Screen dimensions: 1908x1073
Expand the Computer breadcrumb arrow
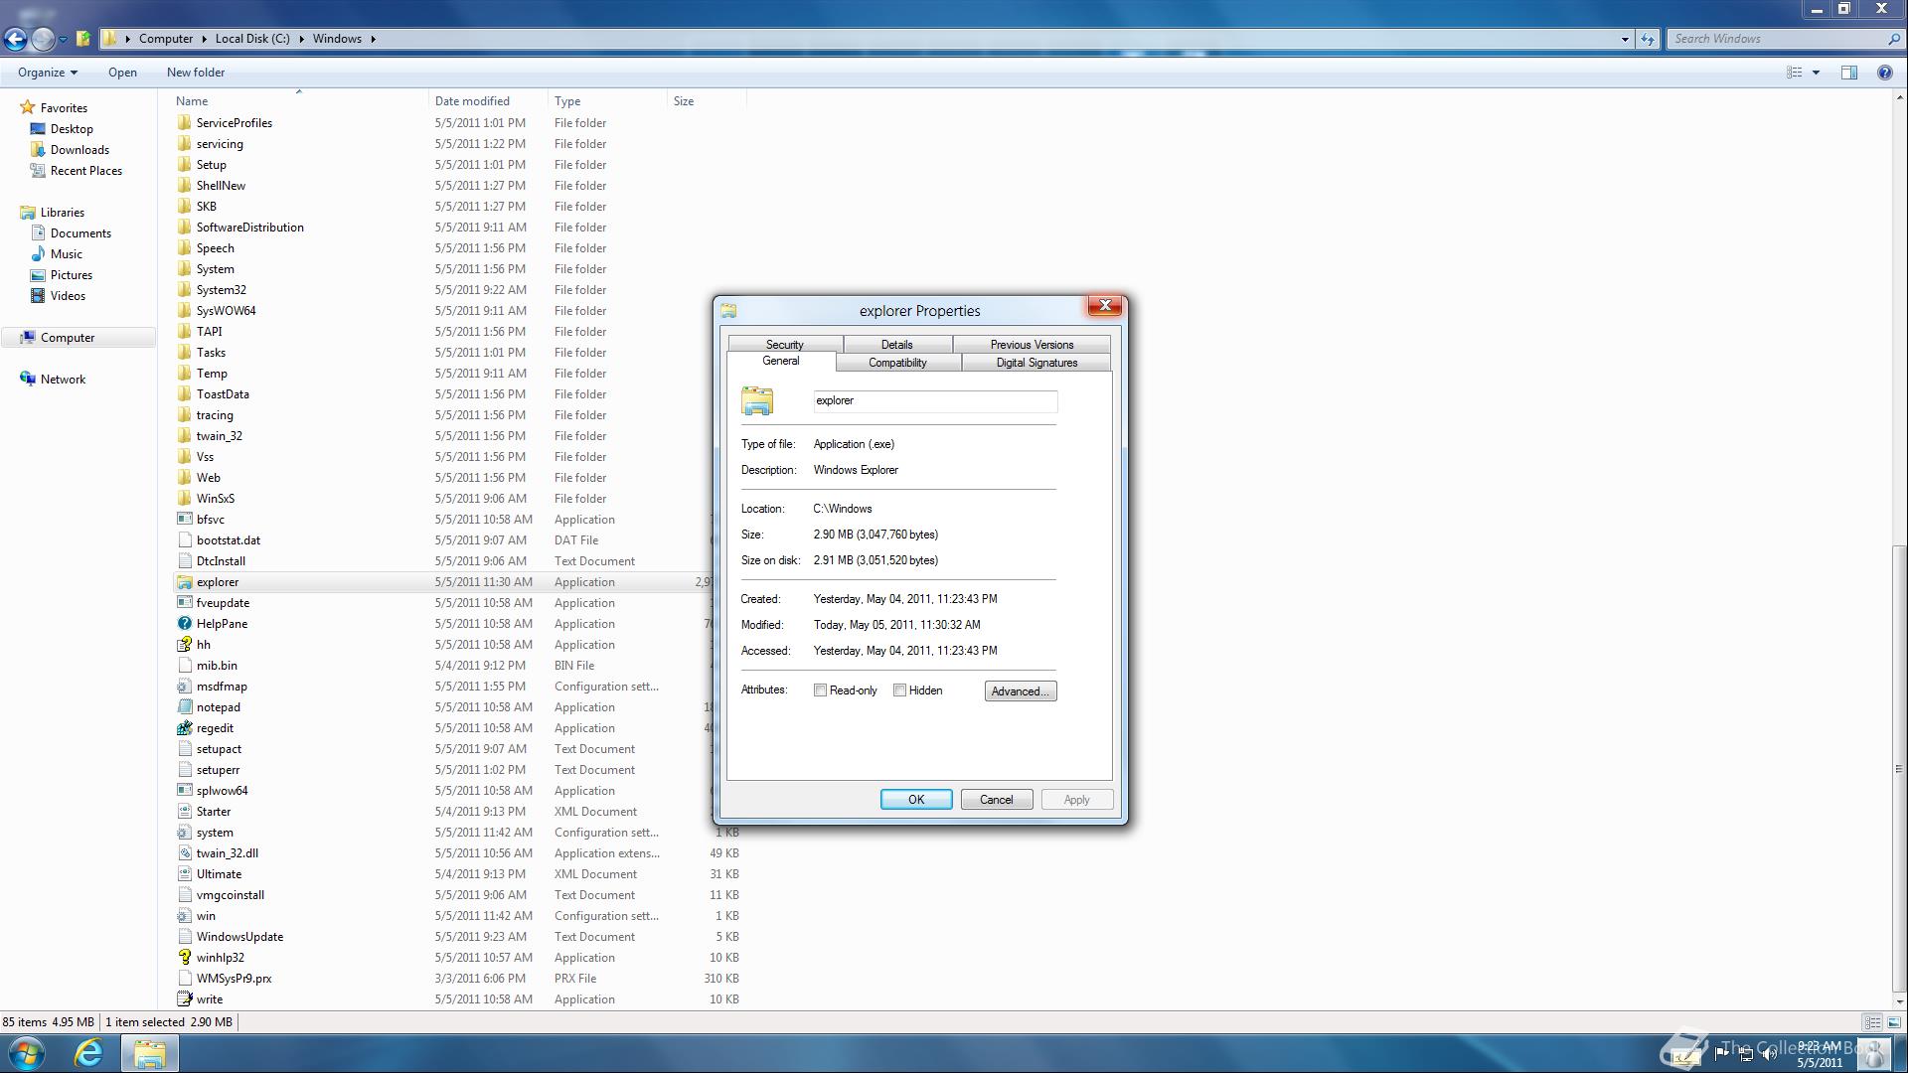tap(204, 39)
